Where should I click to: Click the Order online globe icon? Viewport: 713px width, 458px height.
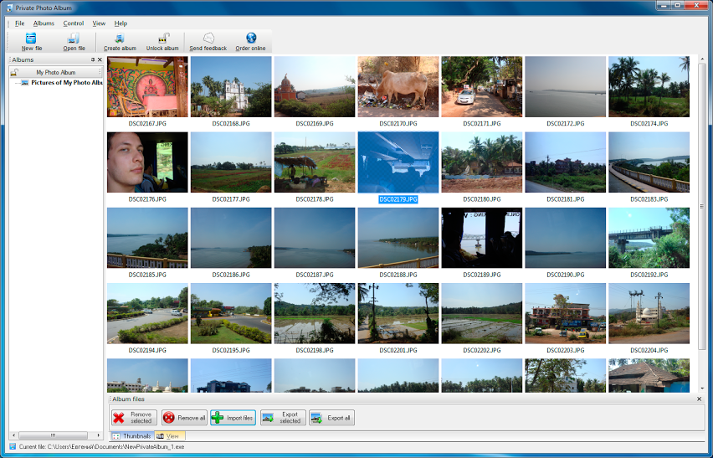point(251,39)
